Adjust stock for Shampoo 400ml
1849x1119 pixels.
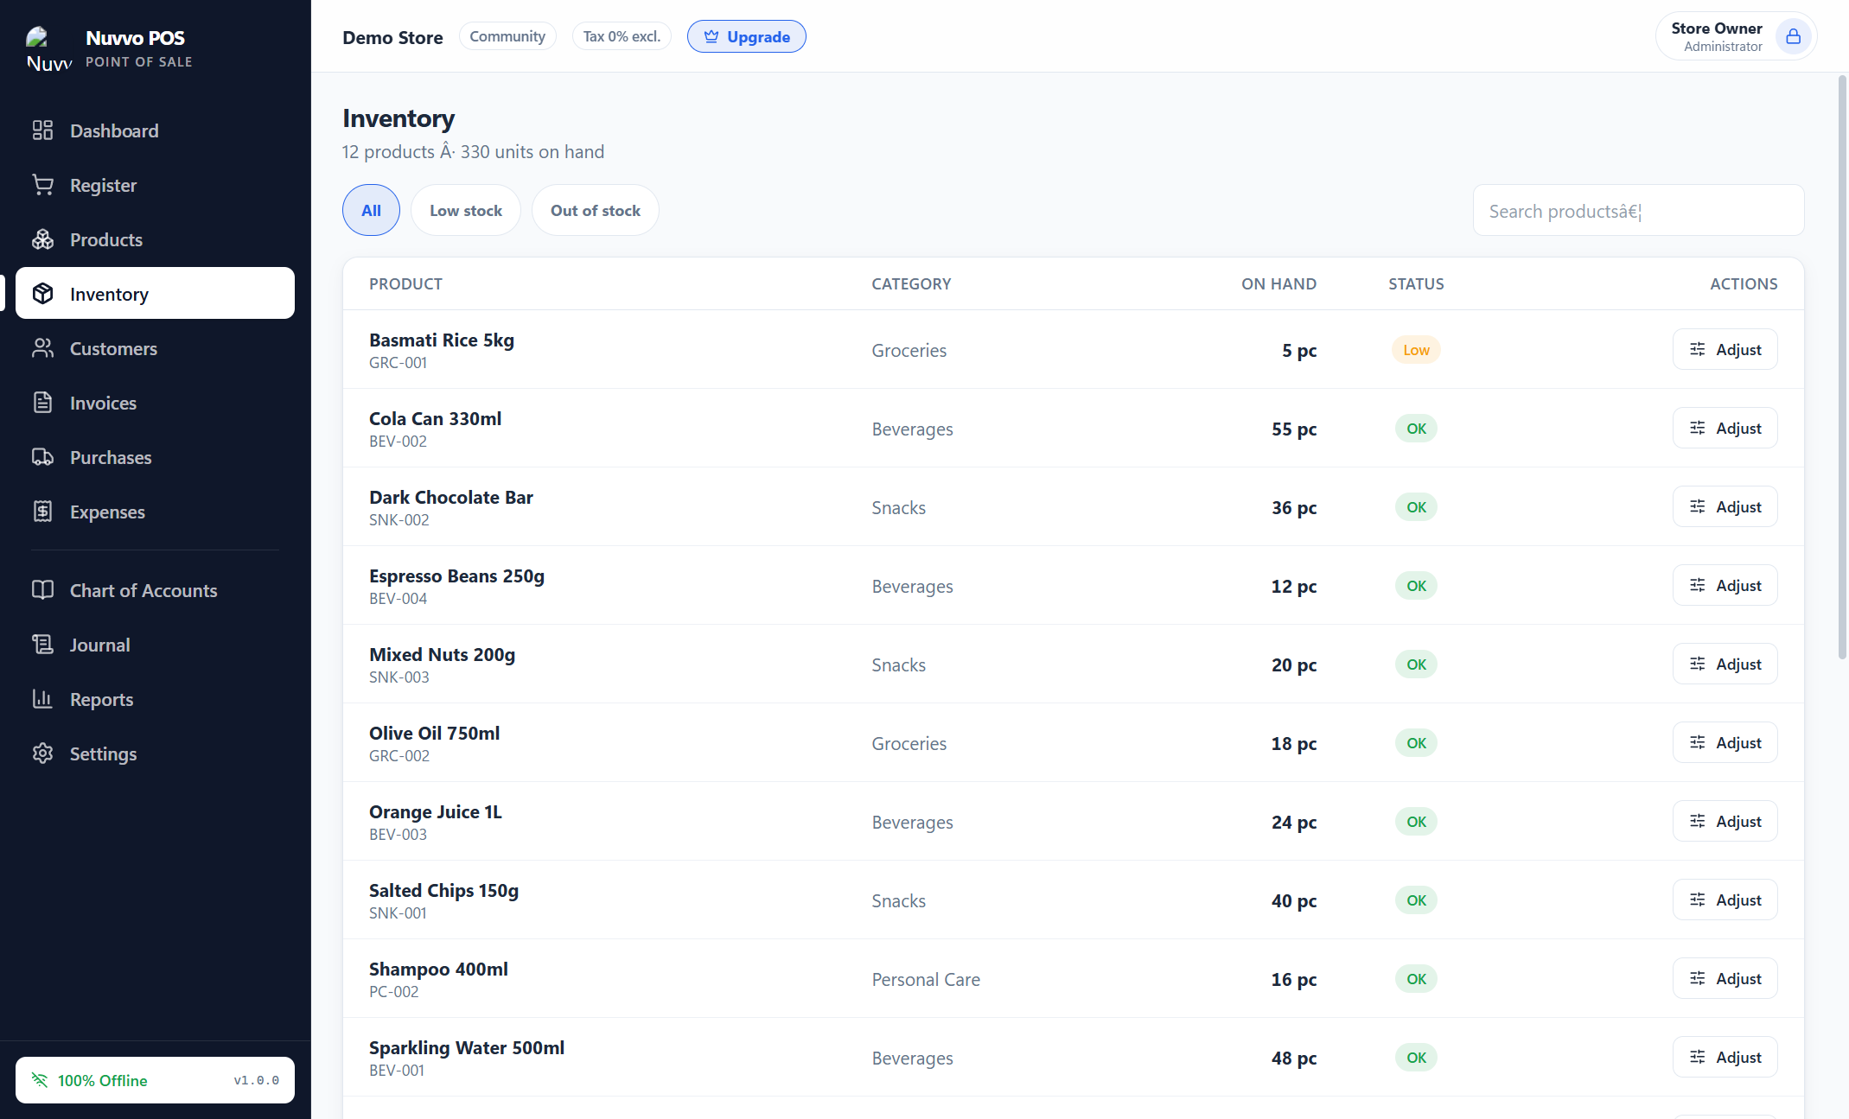1725,978
